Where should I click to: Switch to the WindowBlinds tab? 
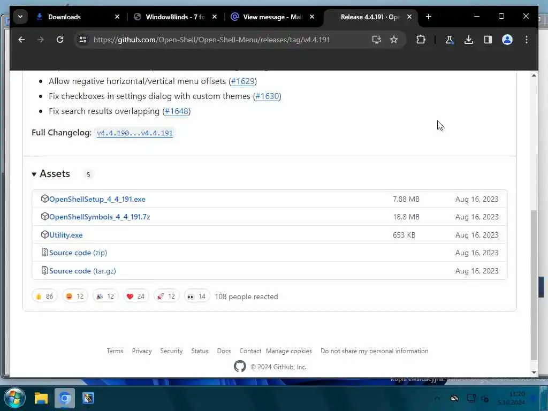coord(175,17)
